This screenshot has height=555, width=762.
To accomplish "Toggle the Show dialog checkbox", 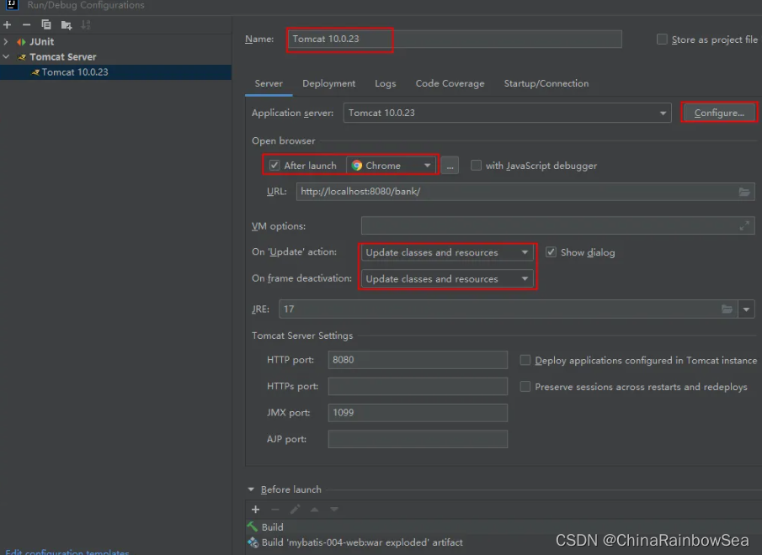I will 551,252.
